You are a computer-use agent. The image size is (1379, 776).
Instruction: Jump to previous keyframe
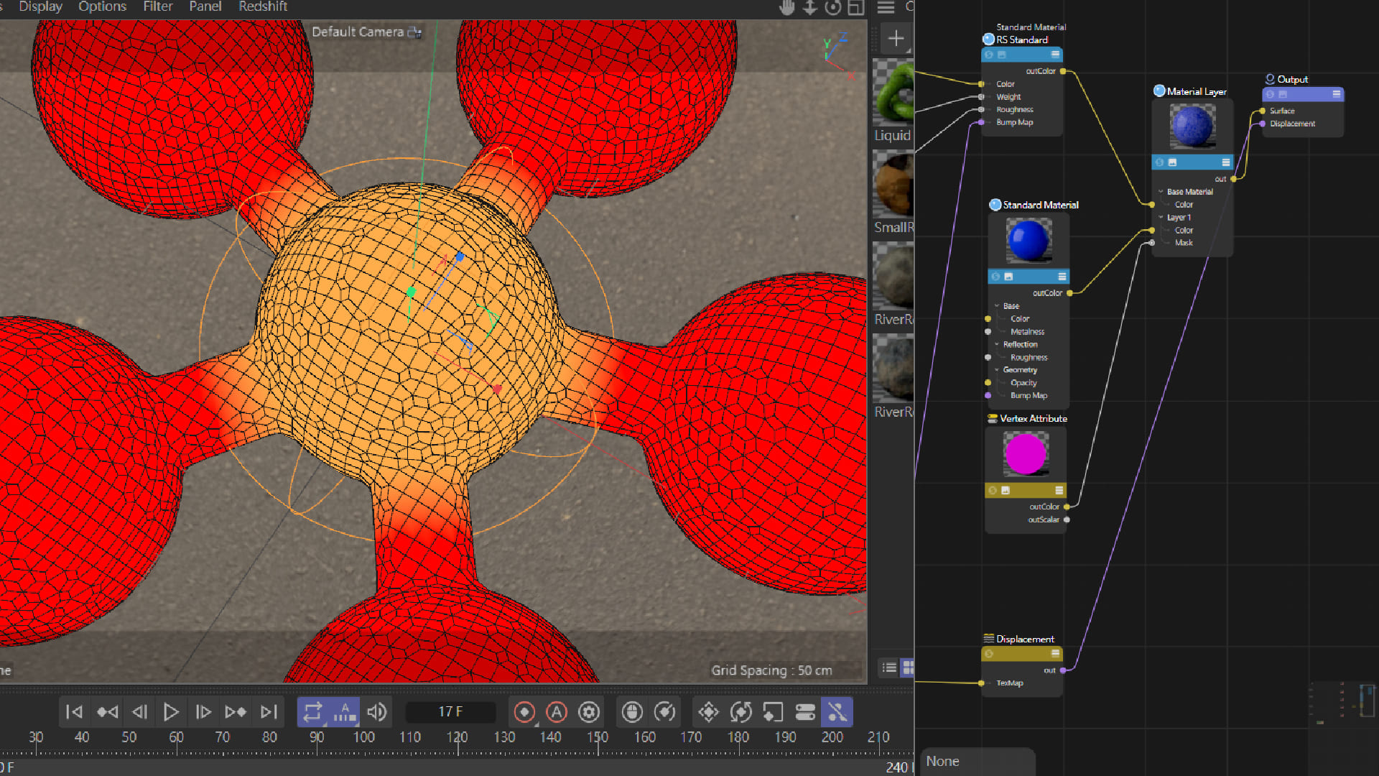point(107,712)
